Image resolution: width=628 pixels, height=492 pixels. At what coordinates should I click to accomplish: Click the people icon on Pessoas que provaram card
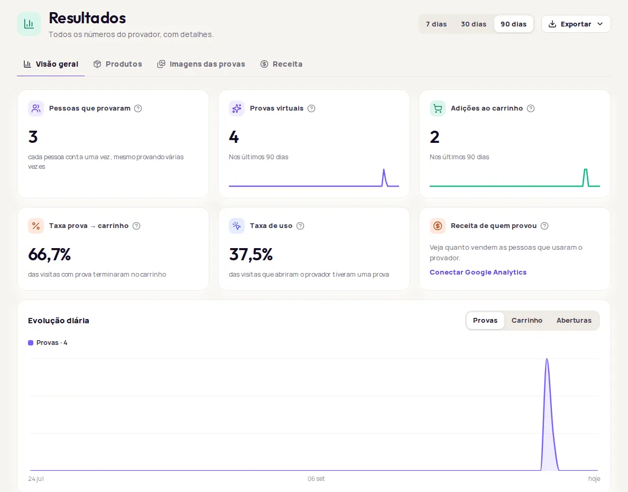[36, 108]
